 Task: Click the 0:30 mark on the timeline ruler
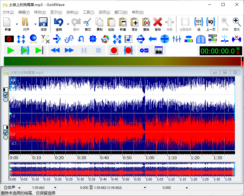pyautogui.click(x=82, y=158)
